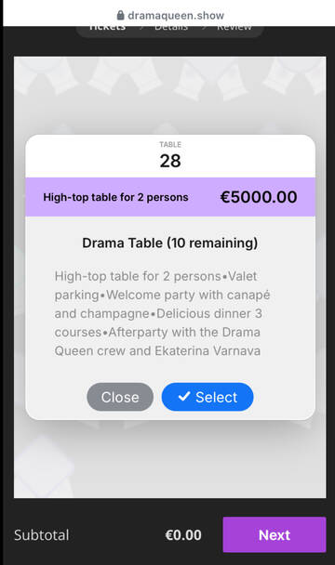Click the TABLE label above the number
This screenshot has height=565, width=335.
[x=170, y=144]
